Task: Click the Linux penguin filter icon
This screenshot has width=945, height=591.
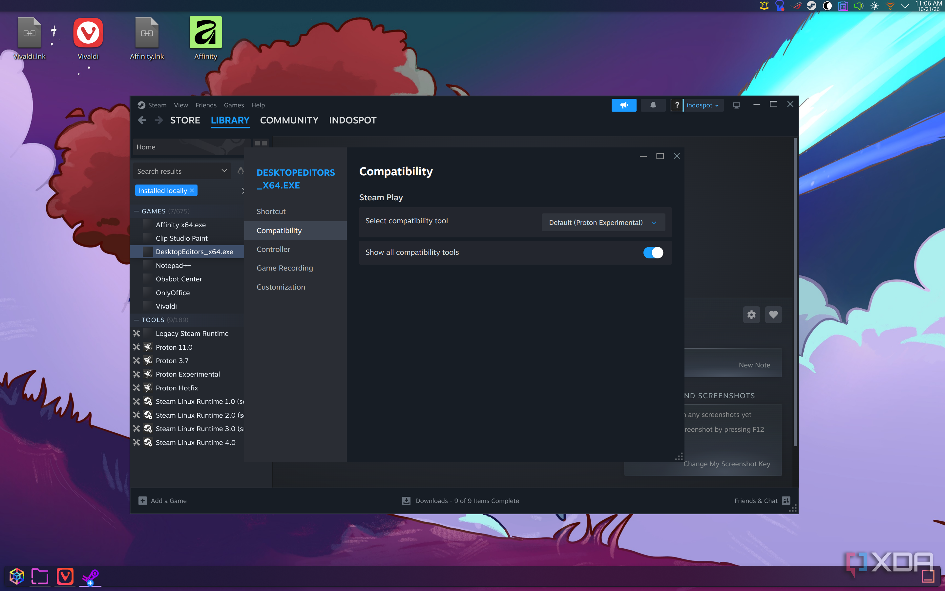Action: point(241,171)
